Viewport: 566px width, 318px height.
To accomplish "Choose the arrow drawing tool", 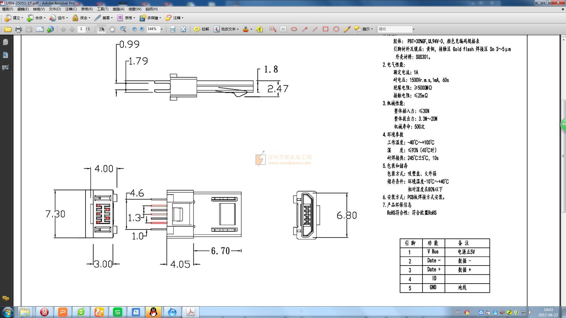I will coord(305,29).
